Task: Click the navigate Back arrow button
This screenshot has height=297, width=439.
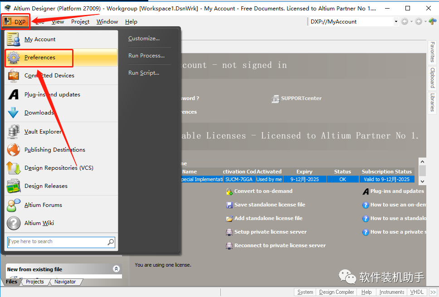Action: [x=405, y=22]
